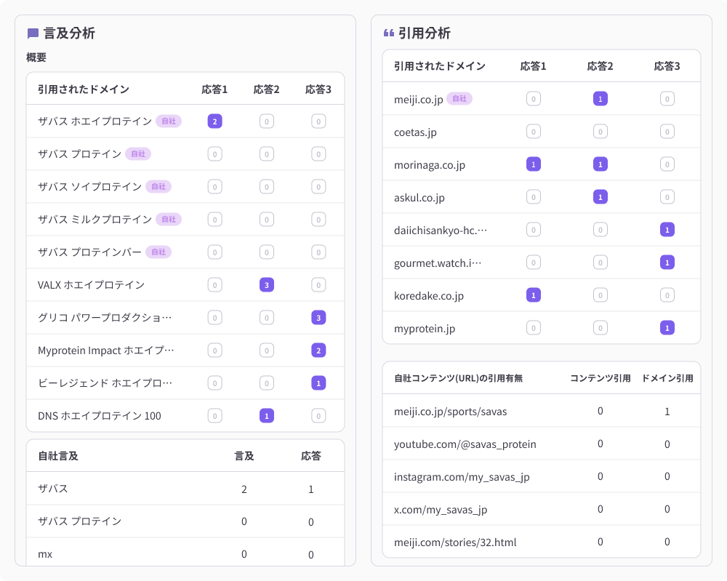Click the 応答2 badge 3 for VALX ホエイプロテイン
The image size is (727, 581).
[x=267, y=285]
